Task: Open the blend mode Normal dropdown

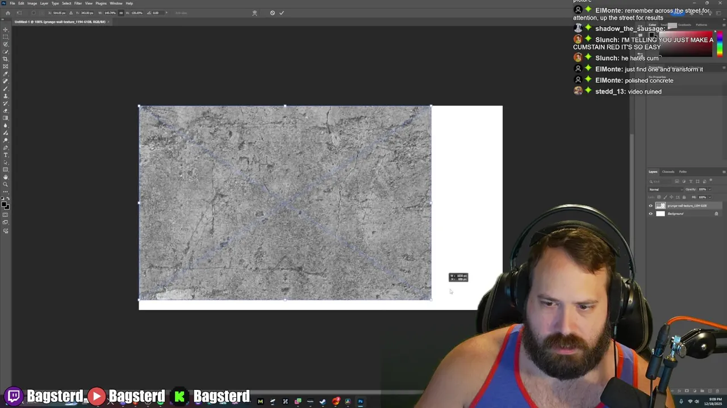Action: pyautogui.click(x=666, y=189)
